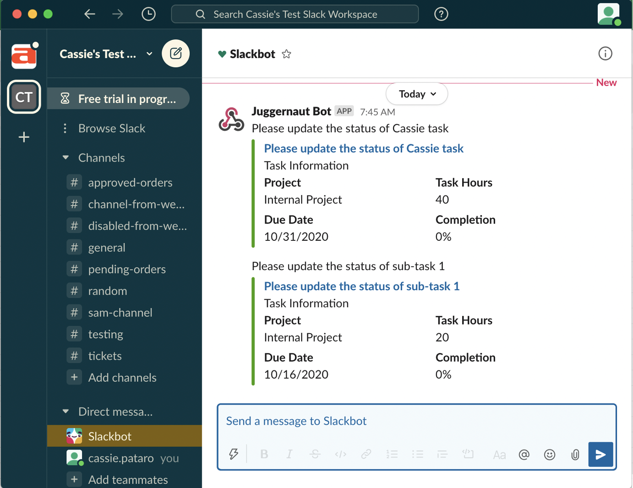This screenshot has width=633, height=488.
Task: Click the mention @ icon
Action: click(524, 454)
